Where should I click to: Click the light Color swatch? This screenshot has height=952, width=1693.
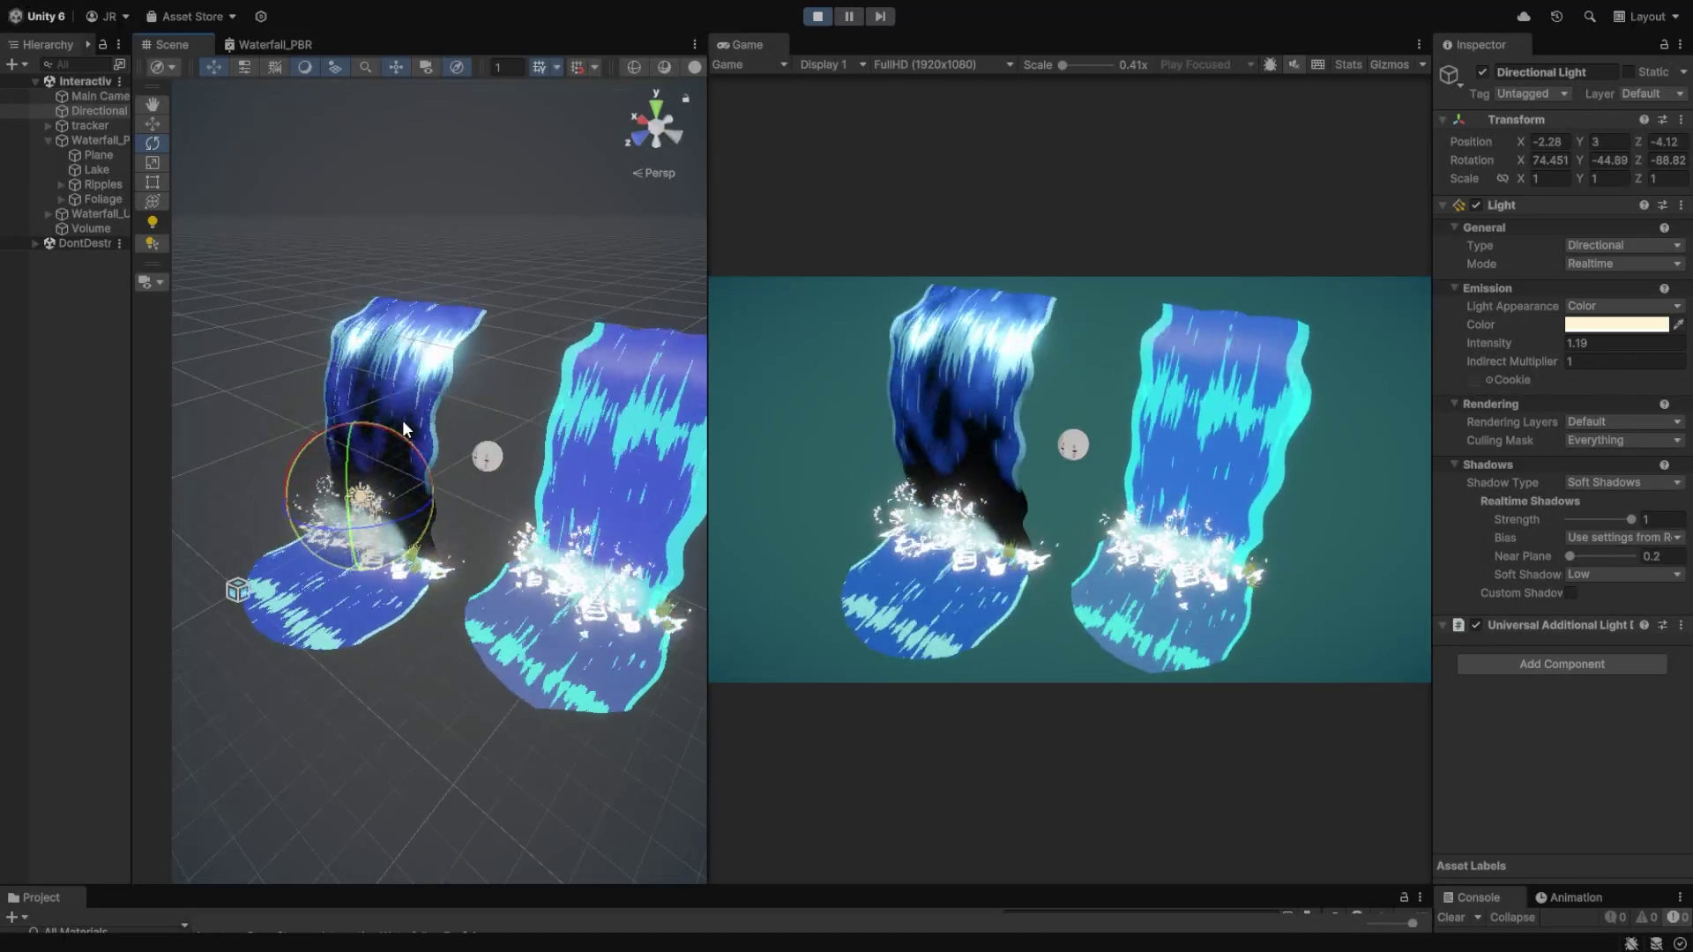click(x=1616, y=324)
